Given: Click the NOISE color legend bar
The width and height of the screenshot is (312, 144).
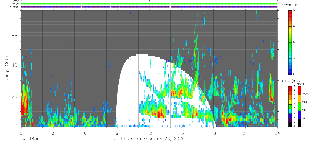Looking at the screenshot, I should click(x=299, y=106).
